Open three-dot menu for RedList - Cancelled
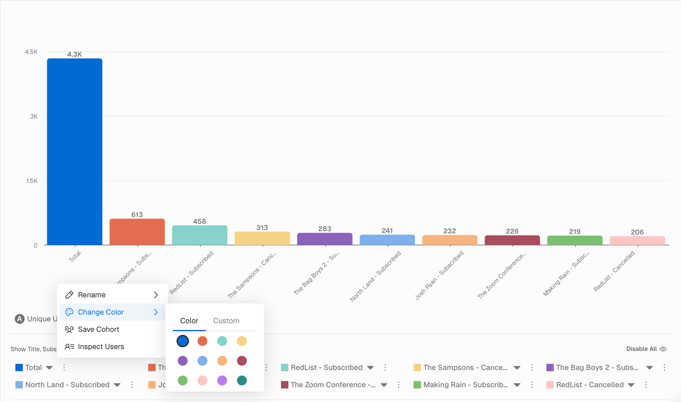This screenshot has height=402, width=681. tap(646, 385)
